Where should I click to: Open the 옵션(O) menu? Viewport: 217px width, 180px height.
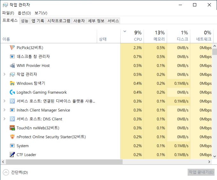(x=24, y=13)
